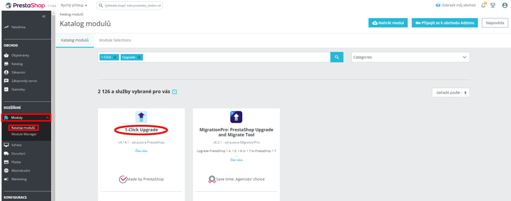Open notifications bell icon
511x201 pixels.
pos(484,5)
